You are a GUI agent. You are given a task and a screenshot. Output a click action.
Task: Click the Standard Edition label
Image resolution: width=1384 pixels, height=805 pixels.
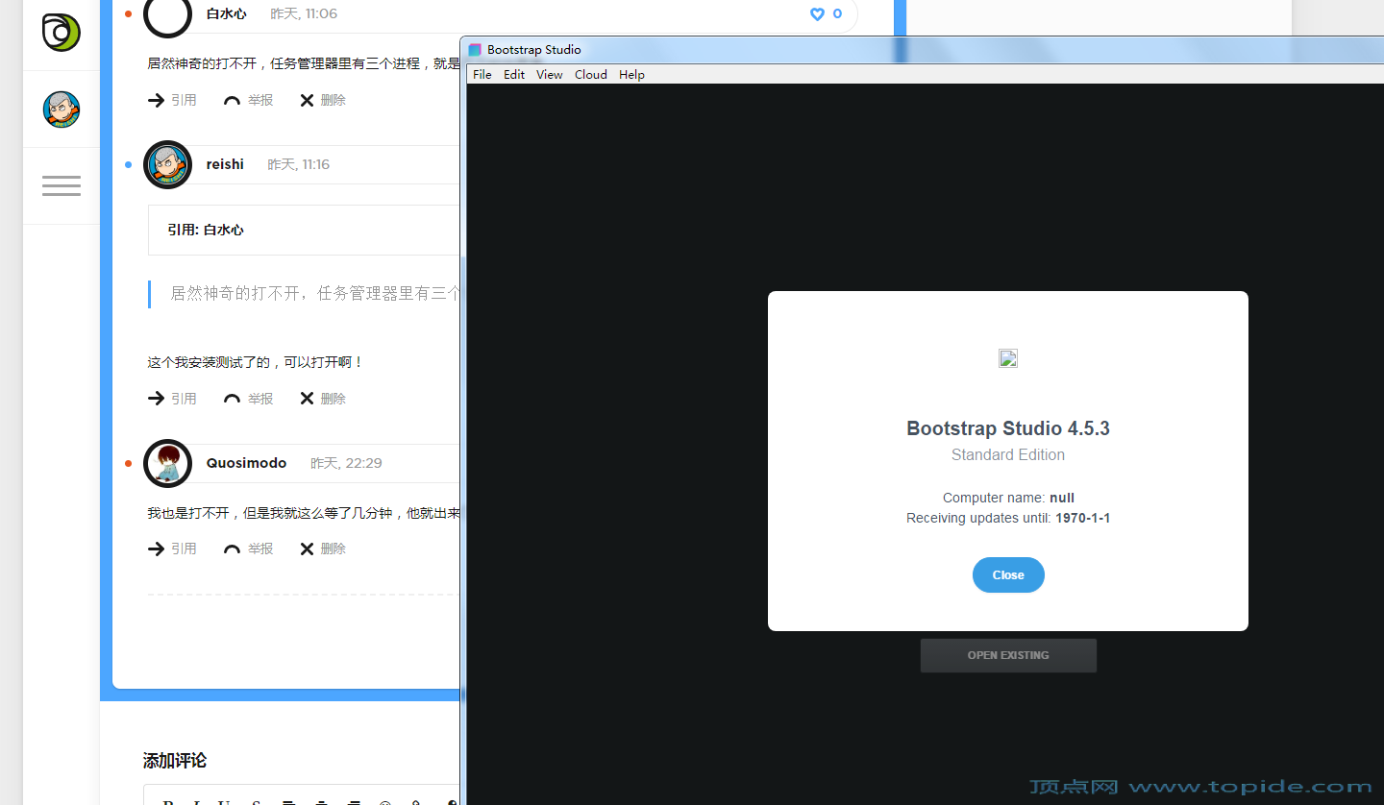(x=1008, y=455)
